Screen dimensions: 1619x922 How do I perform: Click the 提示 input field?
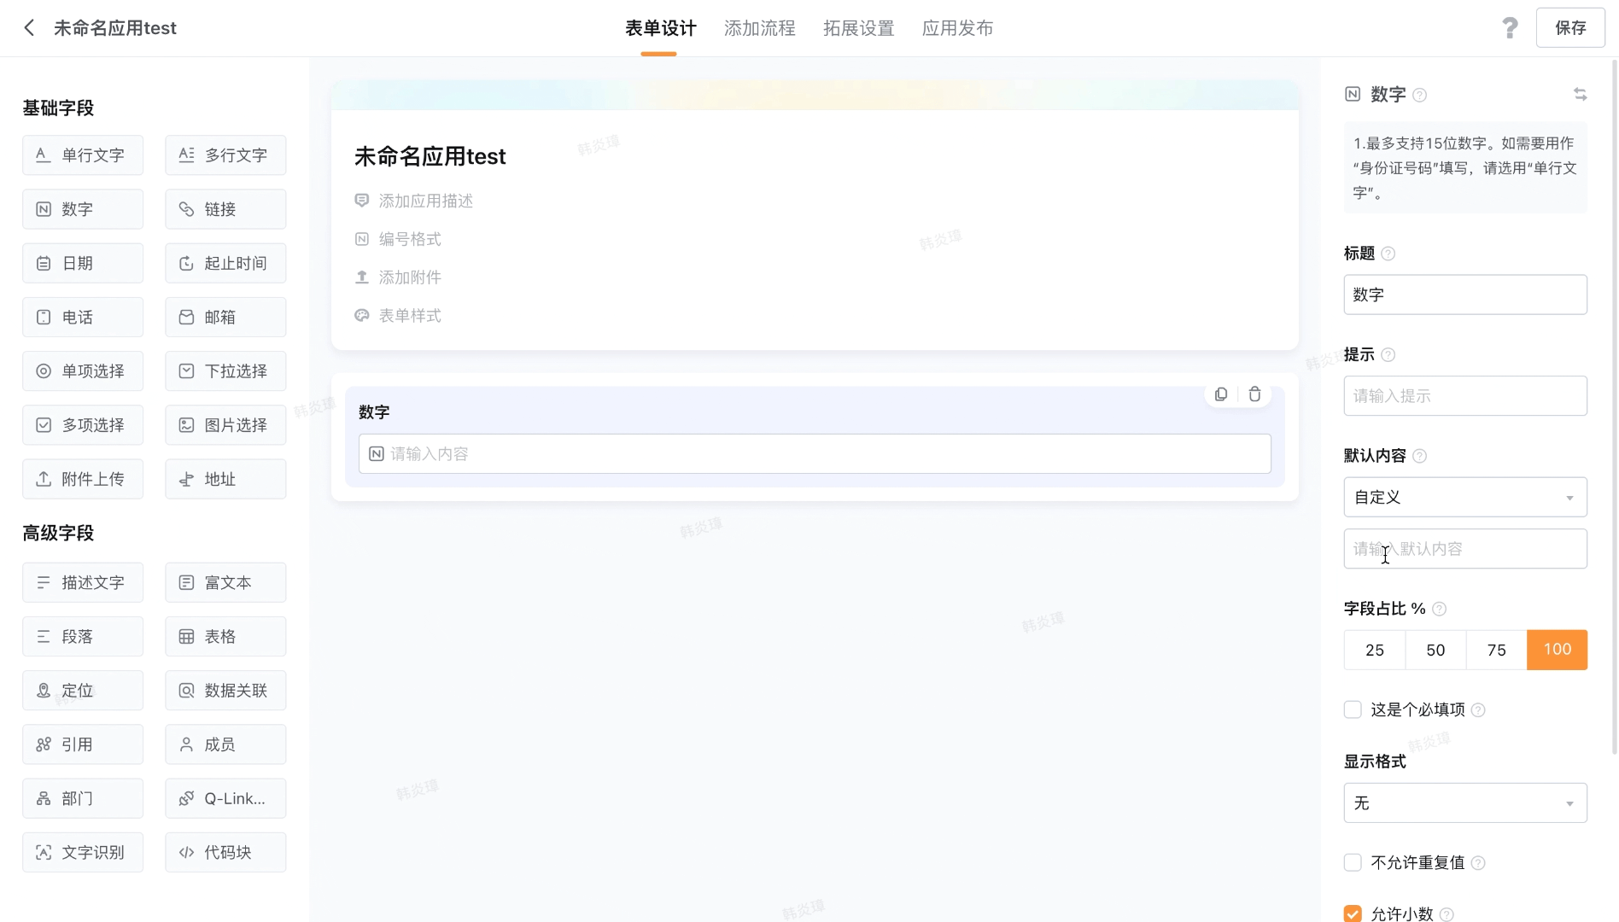pyautogui.click(x=1465, y=396)
